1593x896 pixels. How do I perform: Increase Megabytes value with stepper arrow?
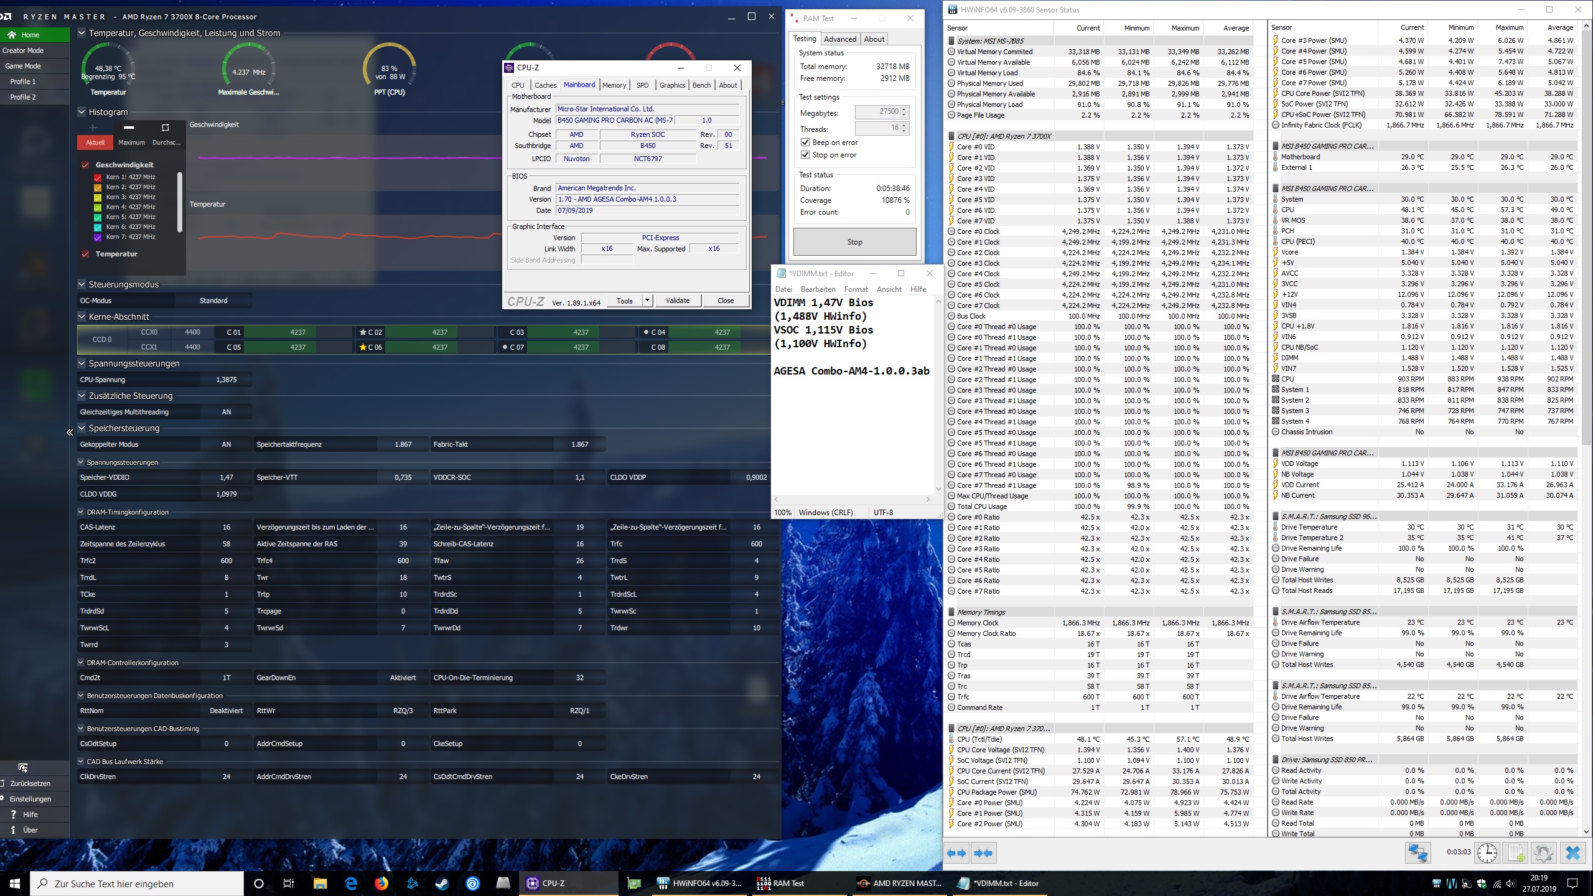[x=904, y=109]
